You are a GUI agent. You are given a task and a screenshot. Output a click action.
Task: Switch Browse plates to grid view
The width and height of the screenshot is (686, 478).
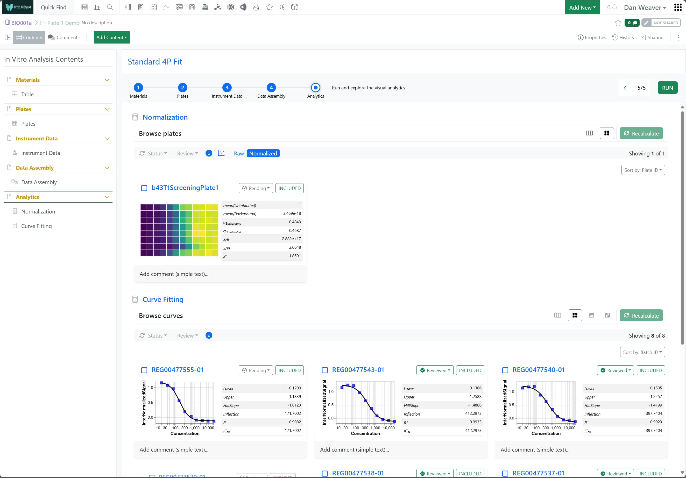point(606,133)
